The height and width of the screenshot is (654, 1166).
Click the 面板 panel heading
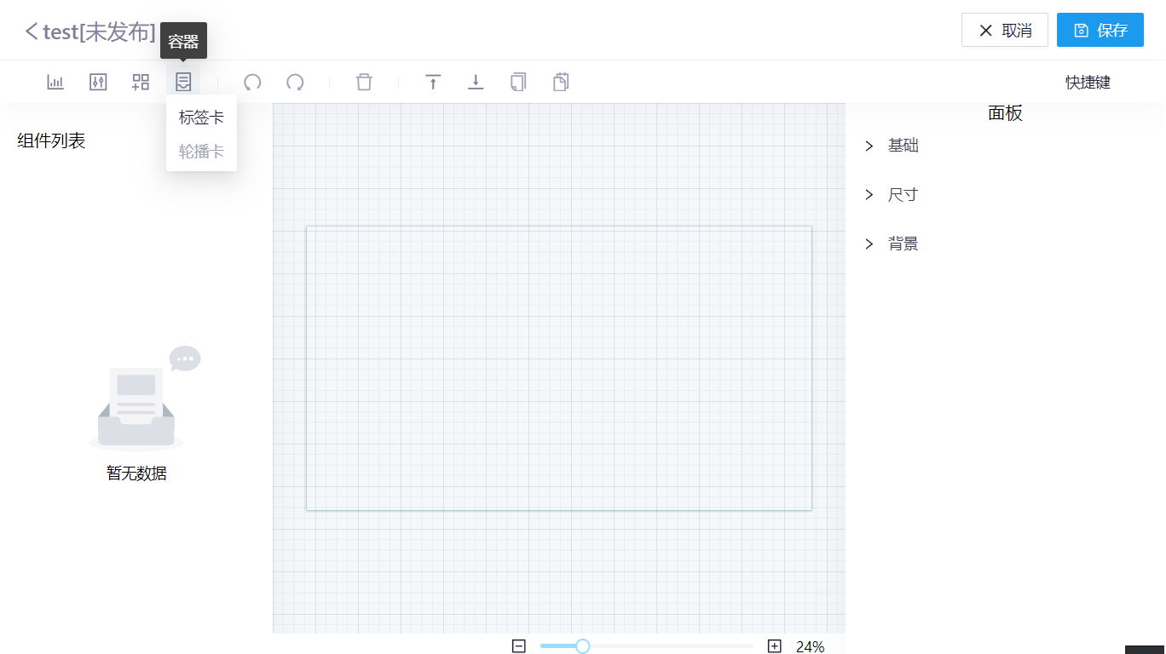point(1005,113)
